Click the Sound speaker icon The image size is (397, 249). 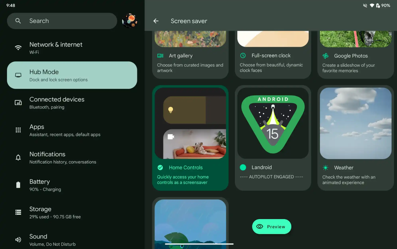pyautogui.click(x=18, y=240)
